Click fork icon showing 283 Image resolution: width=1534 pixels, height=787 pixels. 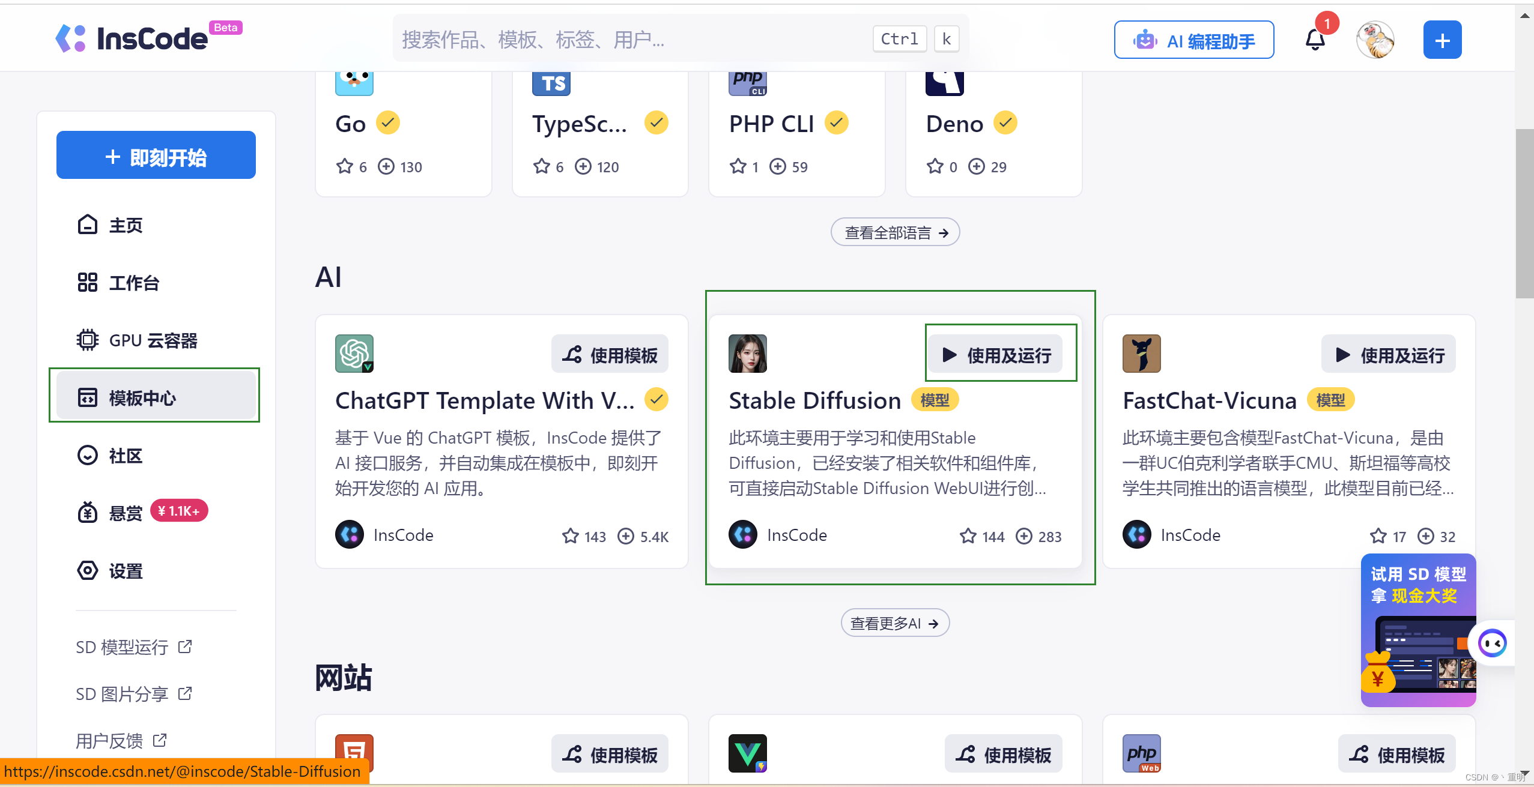point(1023,536)
